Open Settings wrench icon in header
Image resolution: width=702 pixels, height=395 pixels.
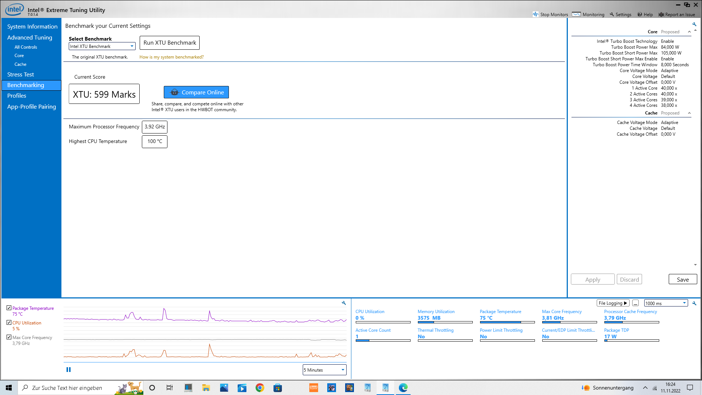(x=612, y=15)
